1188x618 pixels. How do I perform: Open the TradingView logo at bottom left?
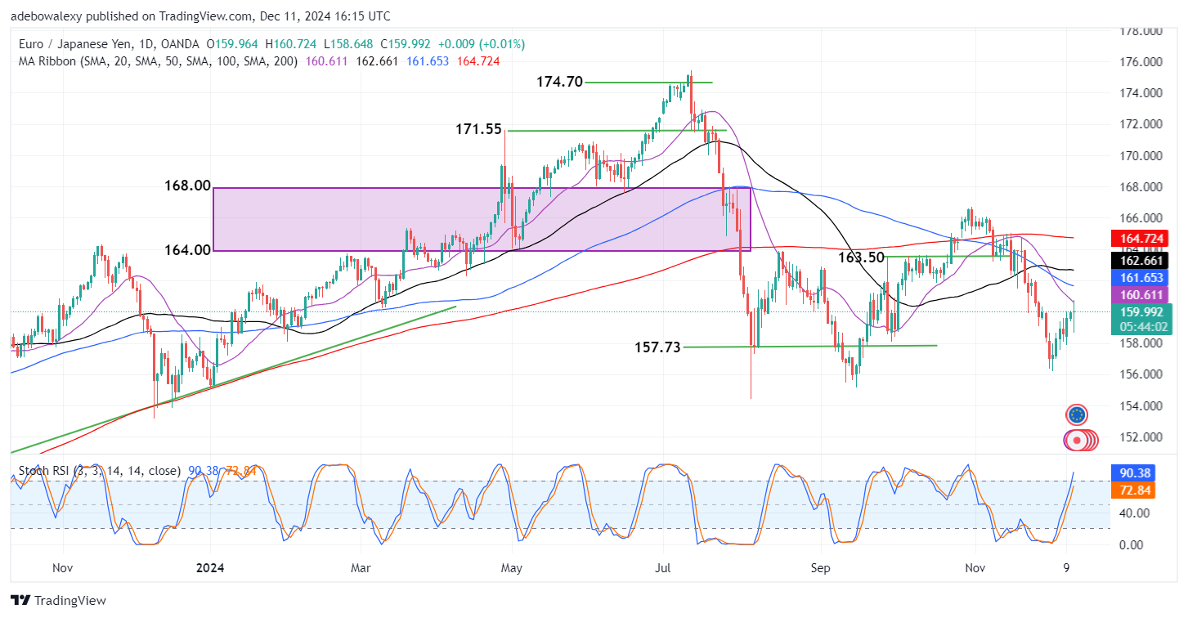(59, 600)
